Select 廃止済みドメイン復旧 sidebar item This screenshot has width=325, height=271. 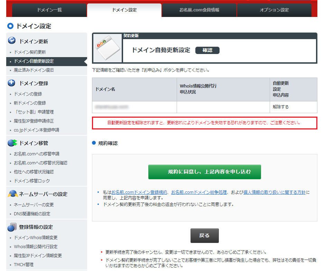pyautogui.click(x=34, y=70)
